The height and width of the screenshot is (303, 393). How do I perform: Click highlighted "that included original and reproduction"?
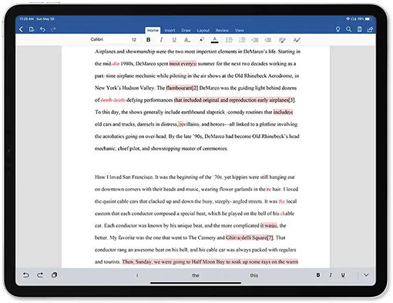click(215, 100)
